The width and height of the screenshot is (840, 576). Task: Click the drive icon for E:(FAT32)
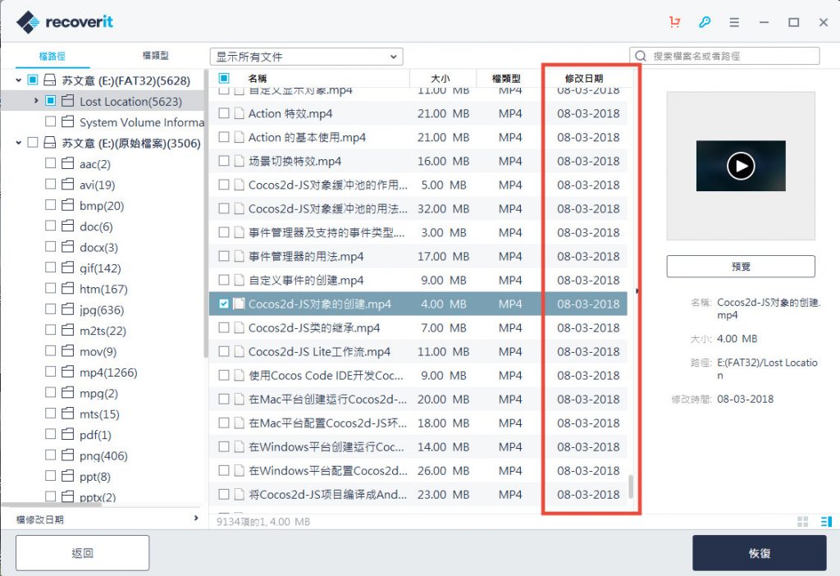coord(50,80)
